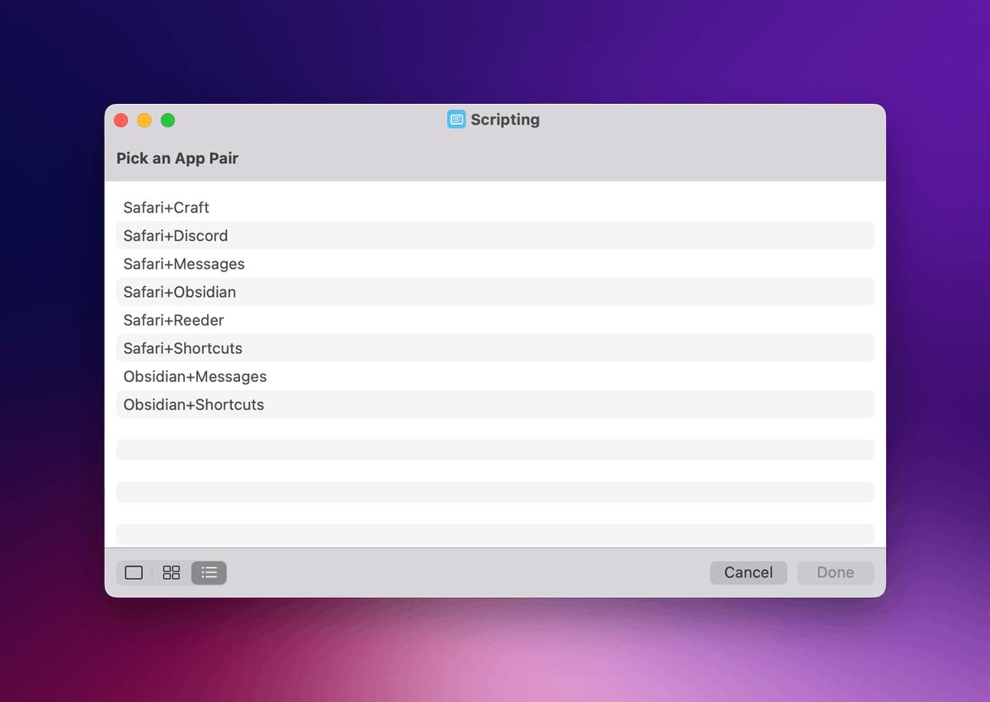Choose the Obsidian+Shortcuts entry
The image size is (990, 702).
pos(495,404)
